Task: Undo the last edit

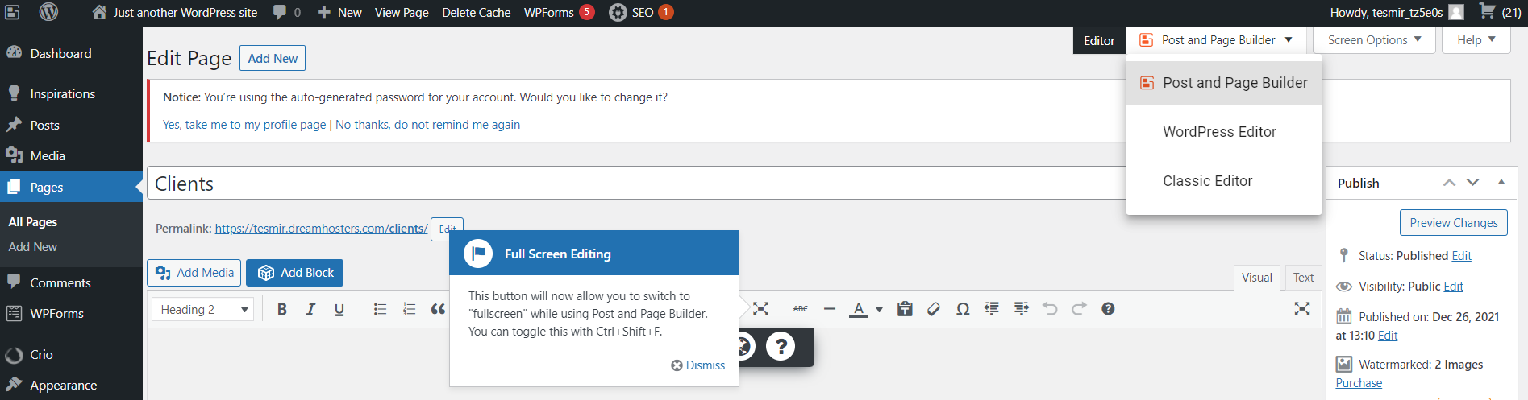Action: [1050, 309]
